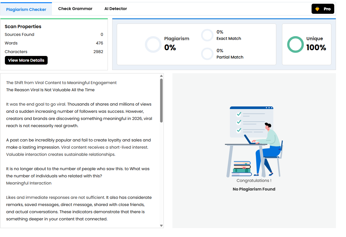Click the No Plagiarism Found illustration

[254, 142]
